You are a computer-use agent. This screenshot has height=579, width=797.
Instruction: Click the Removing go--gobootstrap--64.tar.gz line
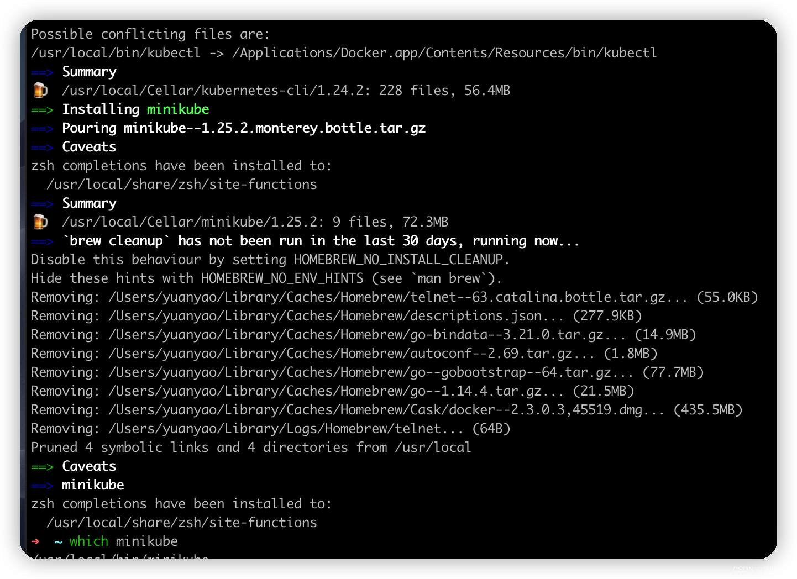coord(368,372)
